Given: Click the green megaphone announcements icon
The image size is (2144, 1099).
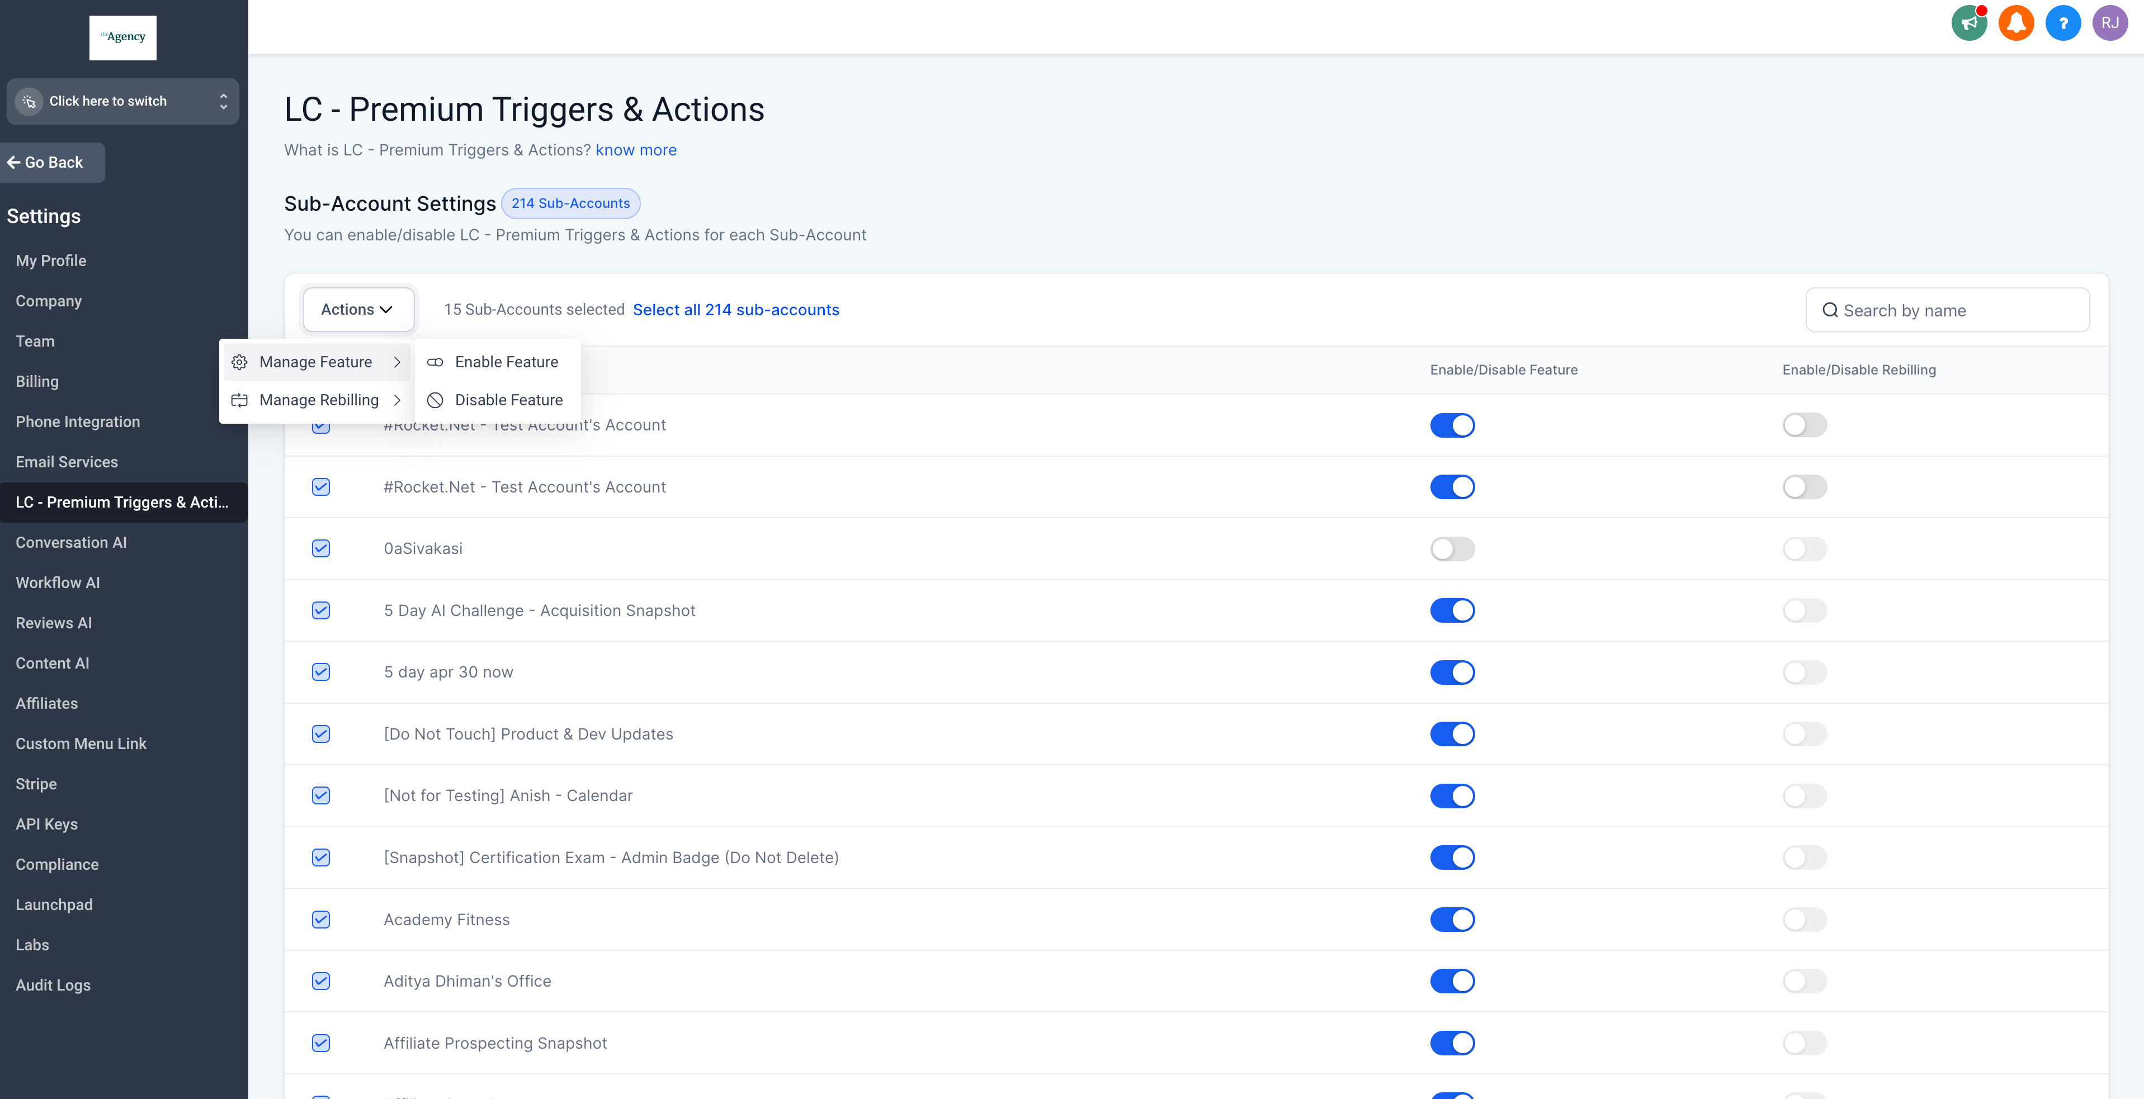Looking at the screenshot, I should [1968, 22].
